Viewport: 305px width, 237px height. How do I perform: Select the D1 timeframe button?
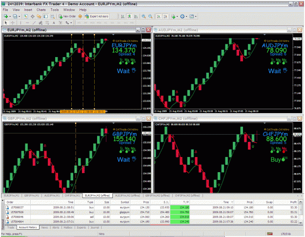coord(119,23)
